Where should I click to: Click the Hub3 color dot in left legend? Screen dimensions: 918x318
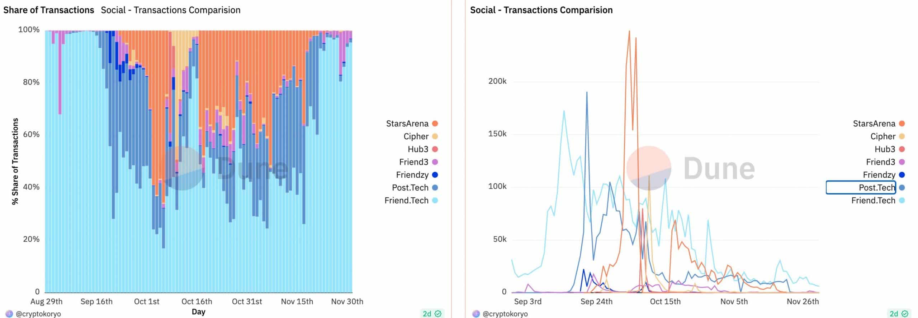click(x=435, y=149)
